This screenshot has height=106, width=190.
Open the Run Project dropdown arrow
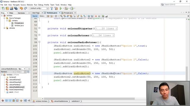pos(63,9)
